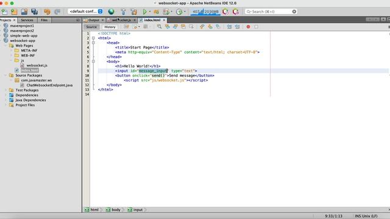Click the New Project toolbar icon
This screenshot has width=390, height=219.
pyautogui.click(x=14, y=12)
